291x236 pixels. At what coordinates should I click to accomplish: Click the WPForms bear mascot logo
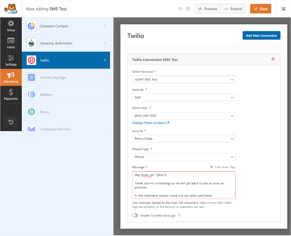[x=11, y=9]
